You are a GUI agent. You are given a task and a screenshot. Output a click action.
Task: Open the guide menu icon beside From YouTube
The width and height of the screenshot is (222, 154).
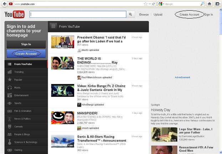53,26
